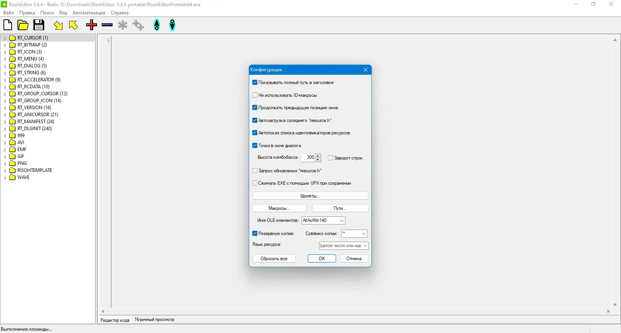Open the Правка menu
The width and height of the screenshot is (621, 333).
[27, 13]
